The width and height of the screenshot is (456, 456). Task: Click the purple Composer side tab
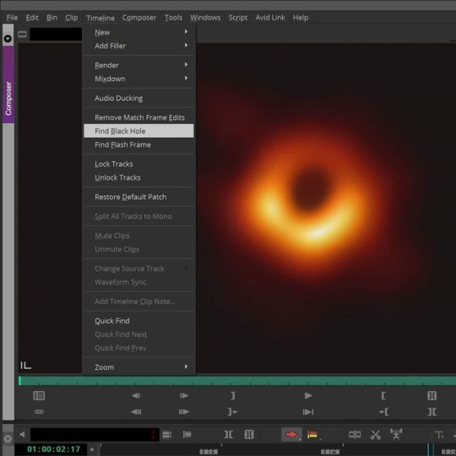8,84
